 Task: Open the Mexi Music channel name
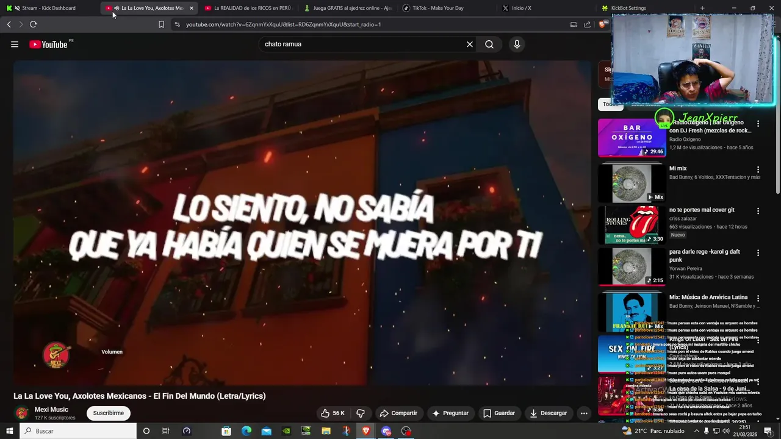51,409
